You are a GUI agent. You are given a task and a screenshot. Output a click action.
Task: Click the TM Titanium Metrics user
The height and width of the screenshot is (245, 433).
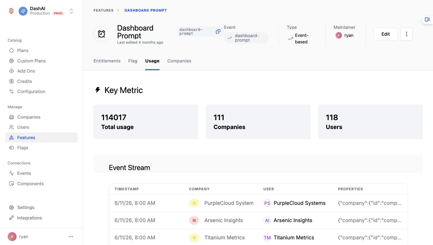289,238
